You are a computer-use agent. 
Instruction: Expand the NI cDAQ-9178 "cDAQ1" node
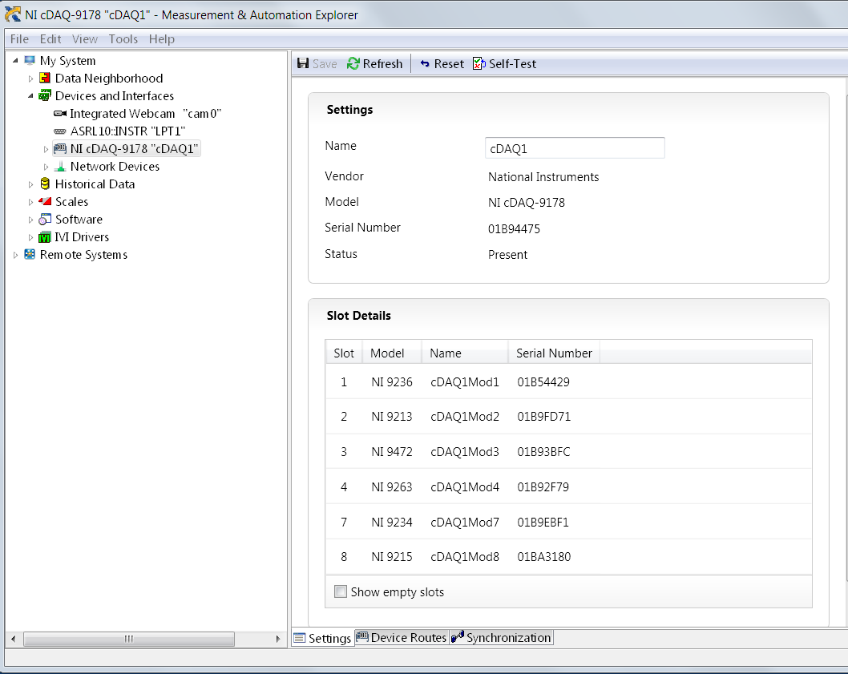46,149
